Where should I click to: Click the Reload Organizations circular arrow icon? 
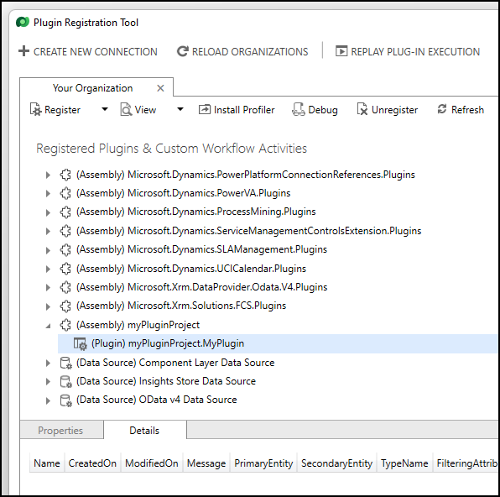183,51
